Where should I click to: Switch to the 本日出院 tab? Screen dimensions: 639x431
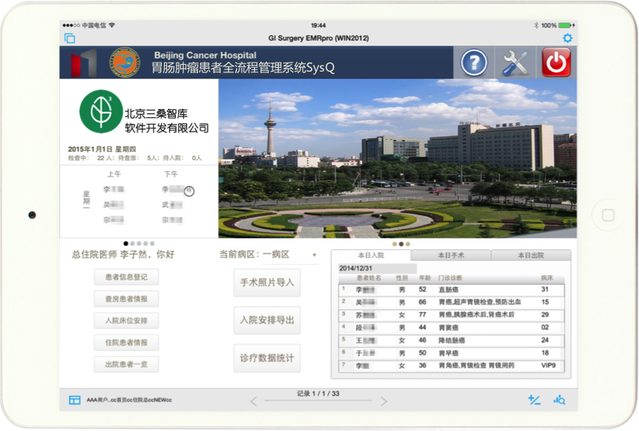(x=530, y=255)
